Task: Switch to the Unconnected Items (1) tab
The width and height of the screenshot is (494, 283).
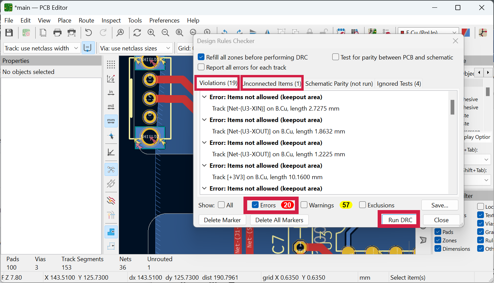Action: click(272, 83)
